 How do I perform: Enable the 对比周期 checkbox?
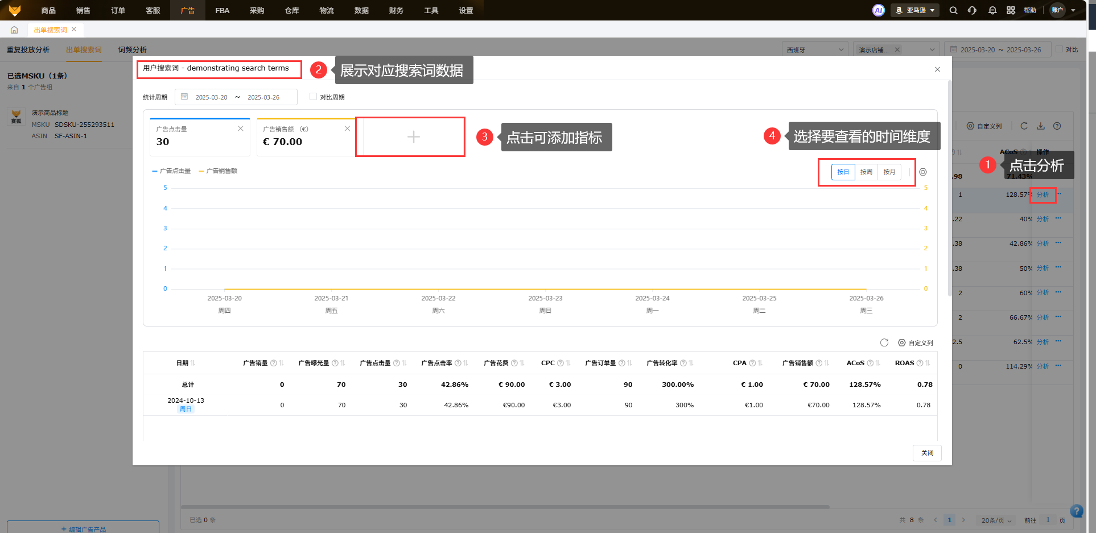point(313,97)
